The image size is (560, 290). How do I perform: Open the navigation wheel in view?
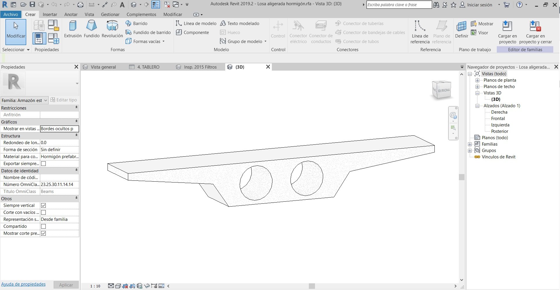pyautogui.click(x=453, y=115)
